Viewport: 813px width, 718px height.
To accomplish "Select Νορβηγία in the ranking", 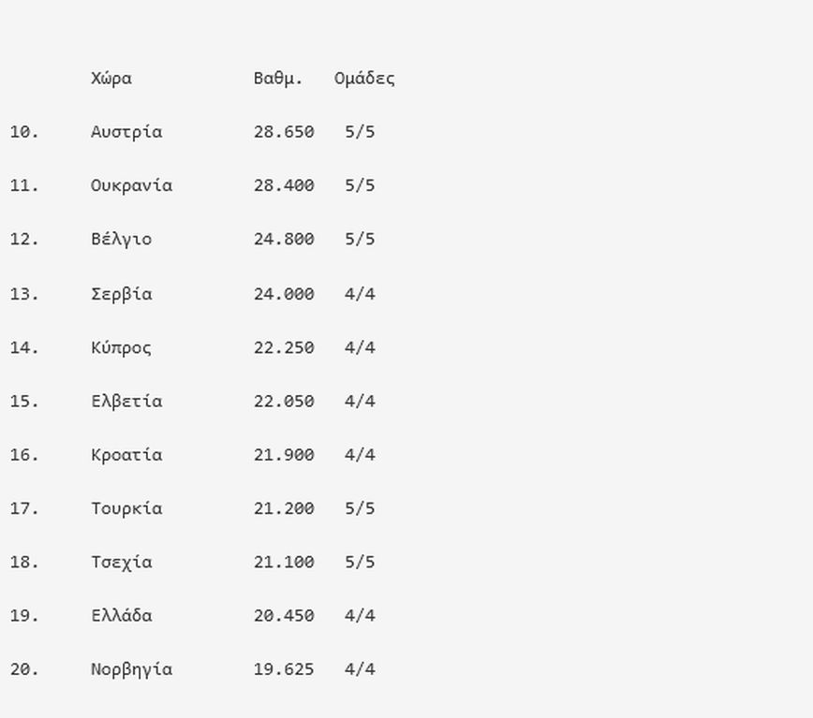I will point(131,670).
